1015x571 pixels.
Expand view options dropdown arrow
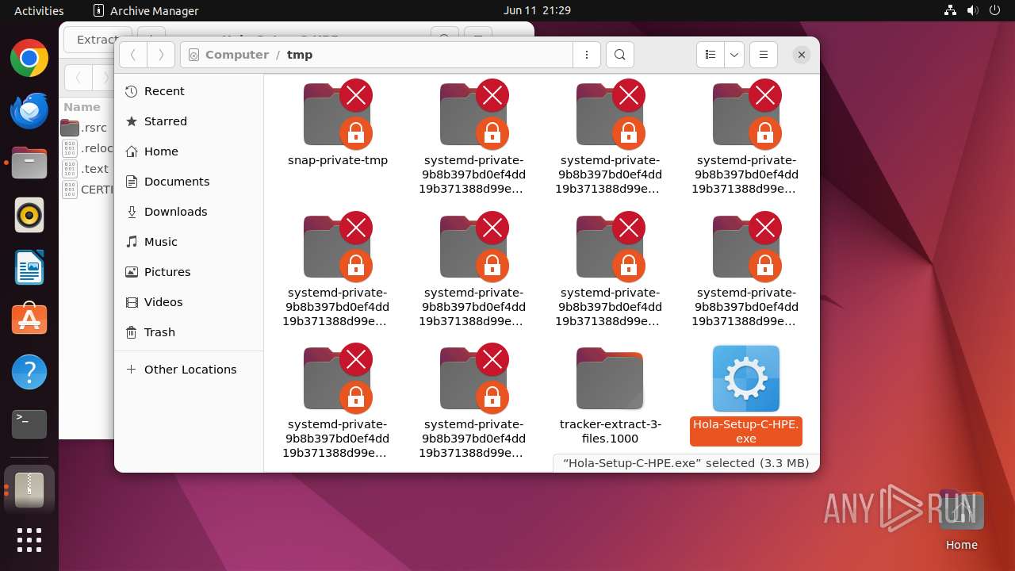point(734,55)
